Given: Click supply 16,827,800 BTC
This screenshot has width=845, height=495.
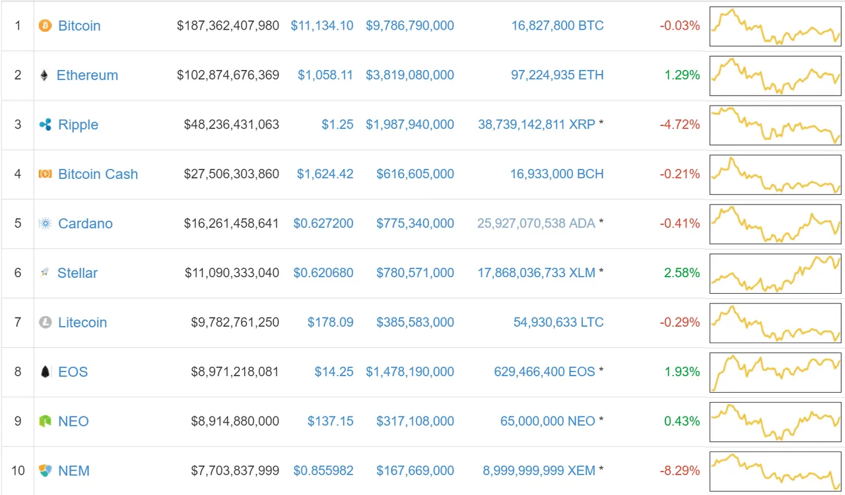Looking at the screenshot, I should [557, 26].
